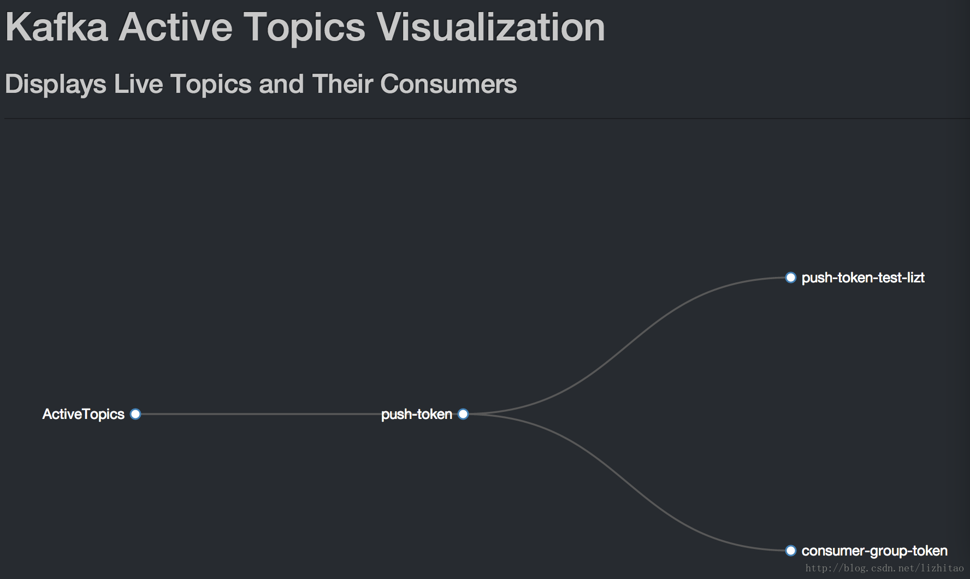Screen dimensions: 970x579
Task: Click the word Displays in the subtitle
Action: point(55,84)
